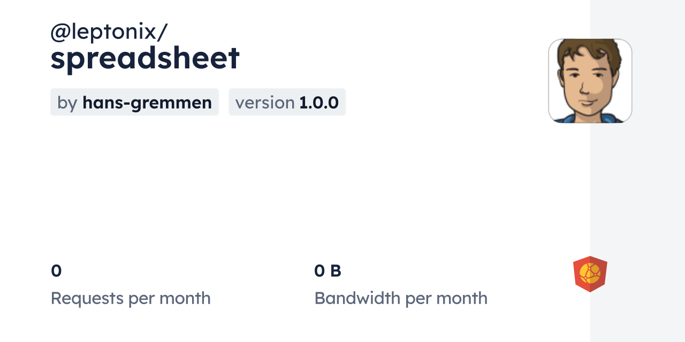Select the "Bandwidth per month" label
The image size is (685, 342).
point(401,298)
